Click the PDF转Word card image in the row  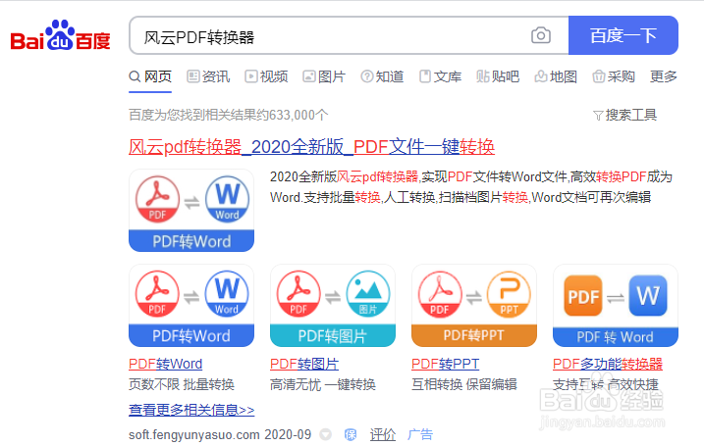(191, 305)
